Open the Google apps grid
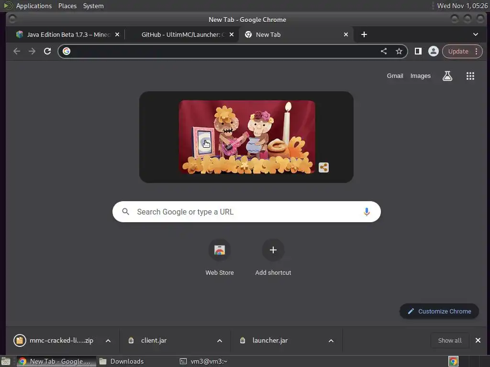This screenshot has height=367, width=490. [x=470, y=76]
